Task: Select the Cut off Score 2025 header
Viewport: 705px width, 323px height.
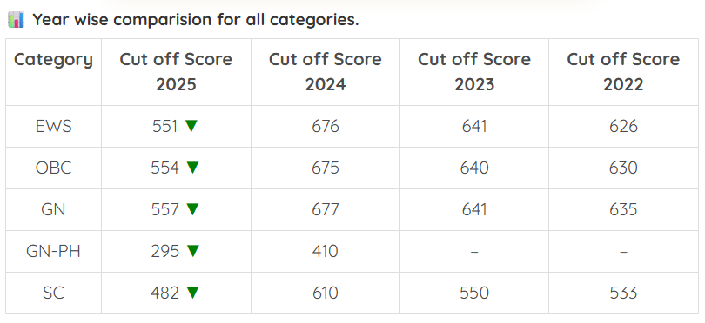Action: (176, 72)
